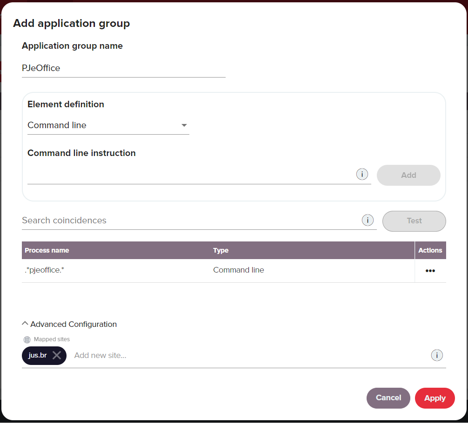Click the info icon next to Search coincidences
The image size is (468, 423).
coord(368,220)
